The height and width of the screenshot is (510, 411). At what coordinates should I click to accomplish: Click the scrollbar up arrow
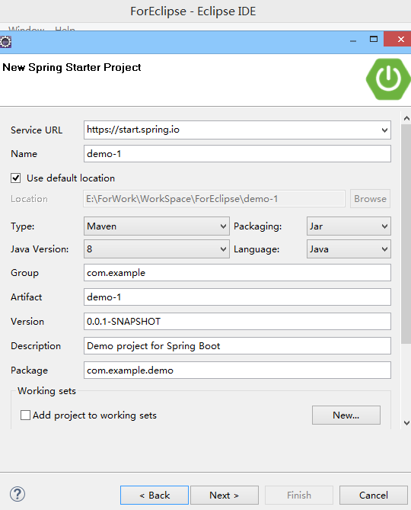click(x=406, y=118)
